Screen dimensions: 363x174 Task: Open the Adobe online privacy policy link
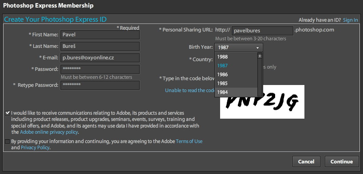click(49, 132)
